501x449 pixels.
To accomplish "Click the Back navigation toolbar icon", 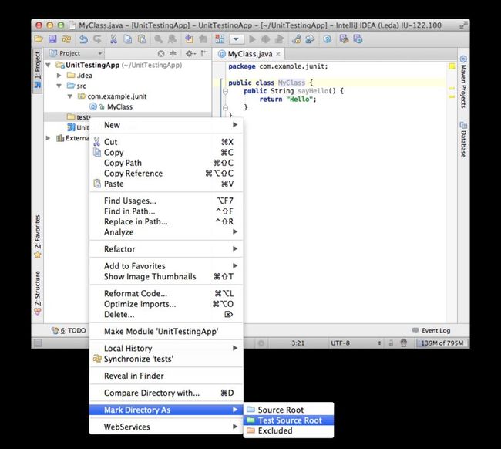I will point(189,39).
